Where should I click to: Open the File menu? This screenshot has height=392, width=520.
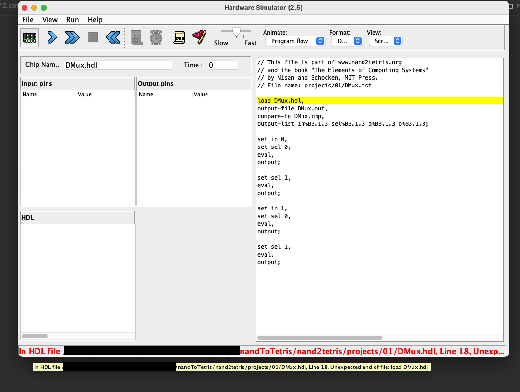28,20
